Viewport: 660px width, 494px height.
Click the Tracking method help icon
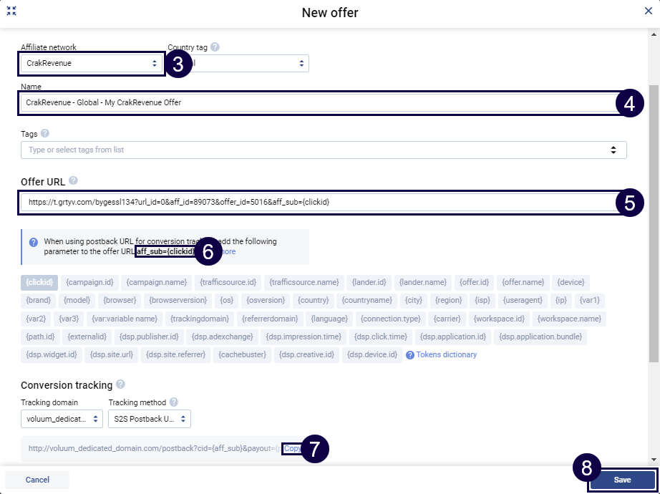174,402
